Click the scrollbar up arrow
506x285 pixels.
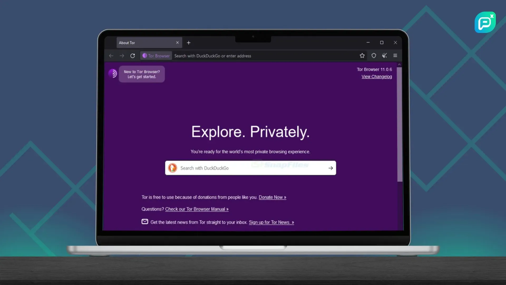[400, 64]
